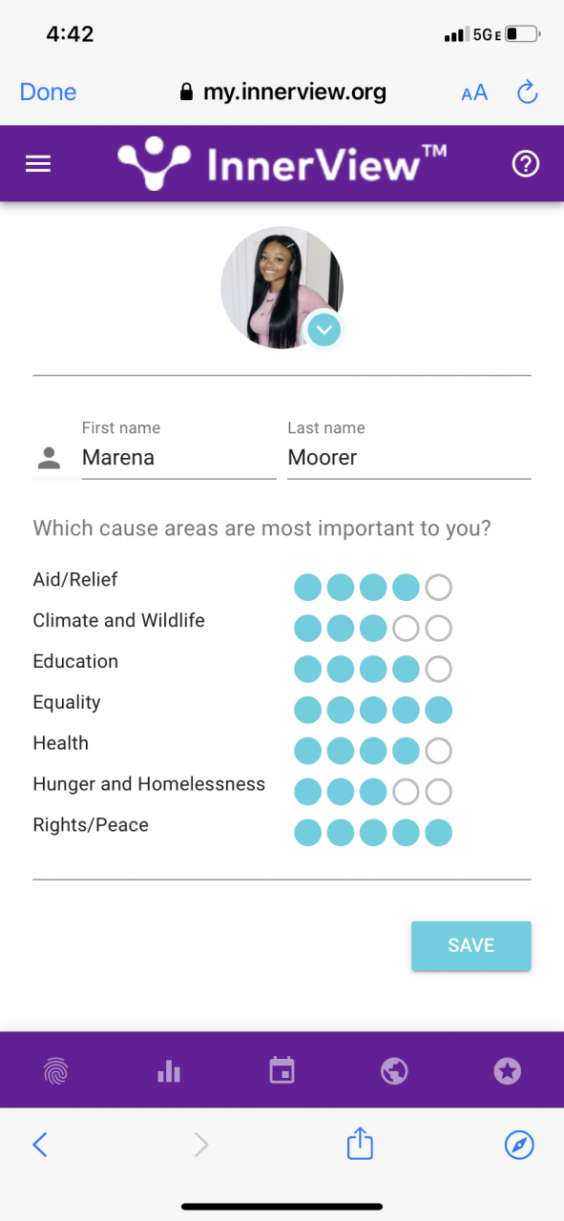
Task: Select the fourth circle for Climate and Wildlife
Action: click(406, 629)
